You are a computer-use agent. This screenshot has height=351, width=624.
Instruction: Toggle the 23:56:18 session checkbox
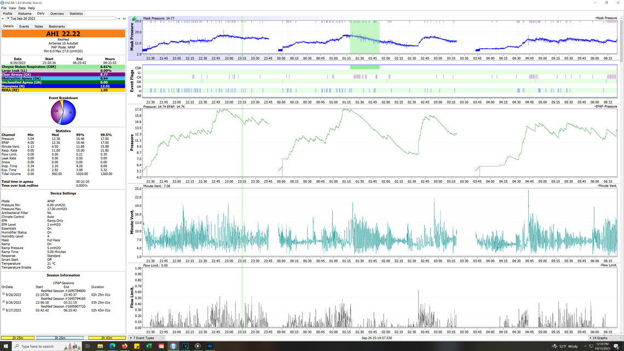coord(4,302)
